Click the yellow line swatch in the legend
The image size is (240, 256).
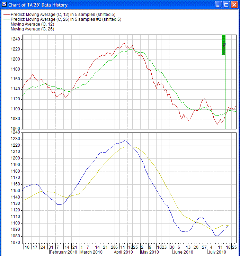7,29
